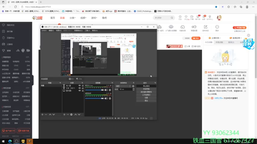This screenshot has height=144, width=257.
Task: Open source properties gear in sources toolbar
Action: tap(71, 115)
